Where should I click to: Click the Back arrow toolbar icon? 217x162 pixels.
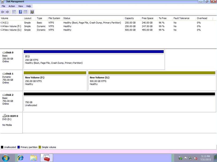[x=3, y=12]
